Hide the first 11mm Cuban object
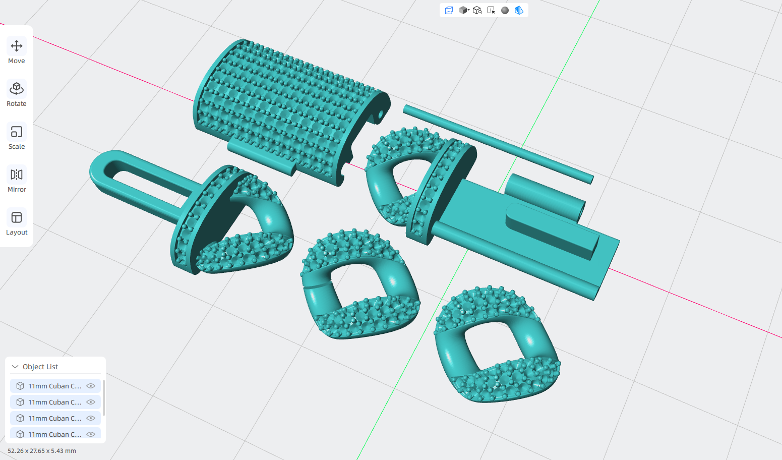Viewport: 782px width, 460px height. 91,386
